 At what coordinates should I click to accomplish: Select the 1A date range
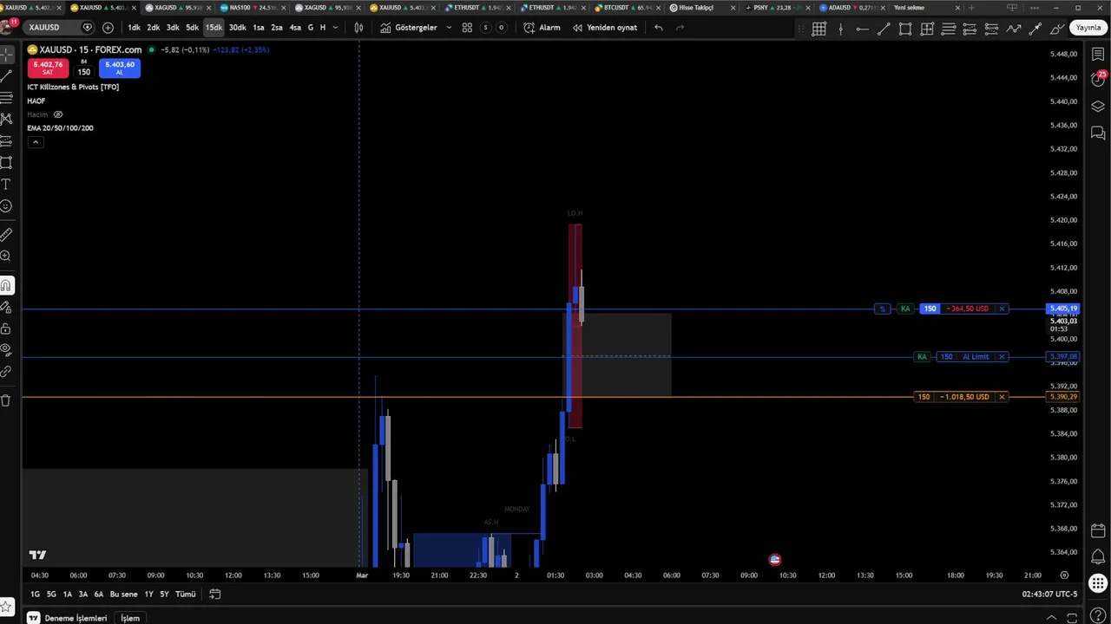67,594
